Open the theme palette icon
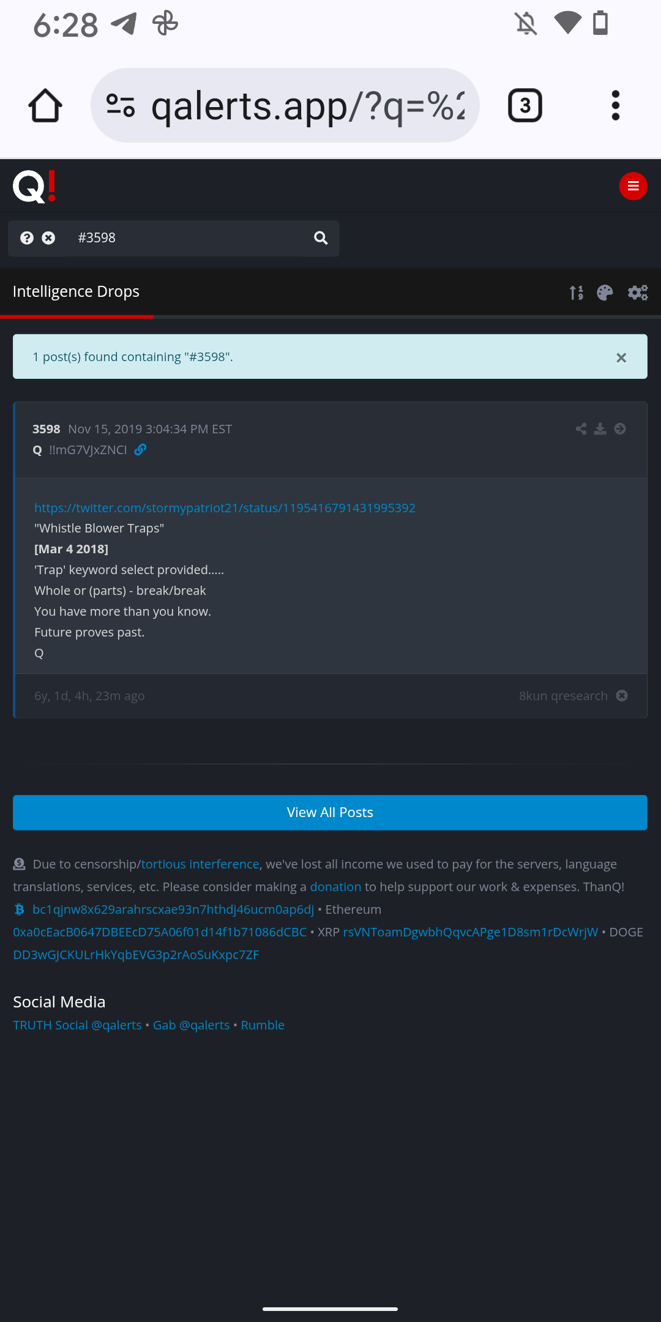Image resolution: width=661 pixels, height=1322 pixels. pos(605,293)
